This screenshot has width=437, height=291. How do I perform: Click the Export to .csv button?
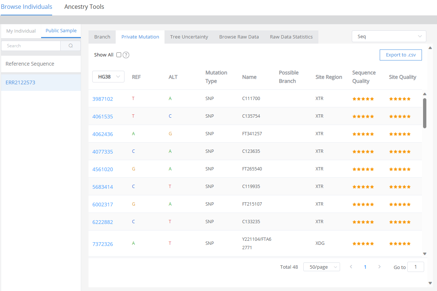tap(401, 55)
